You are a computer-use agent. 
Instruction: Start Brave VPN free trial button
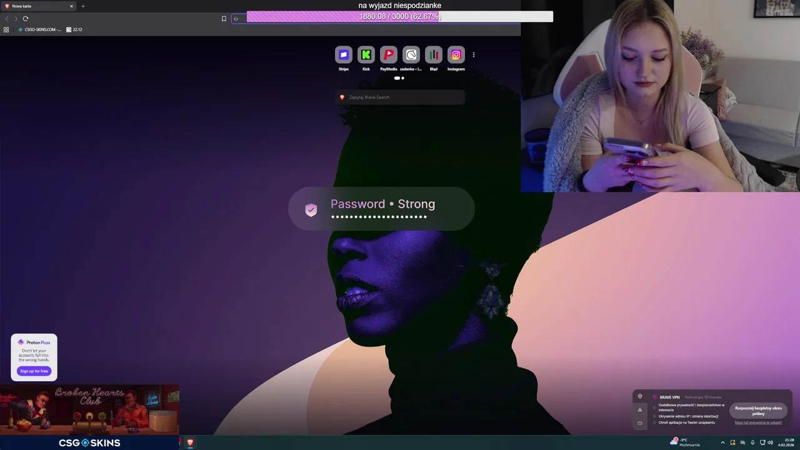pos(758,411)
